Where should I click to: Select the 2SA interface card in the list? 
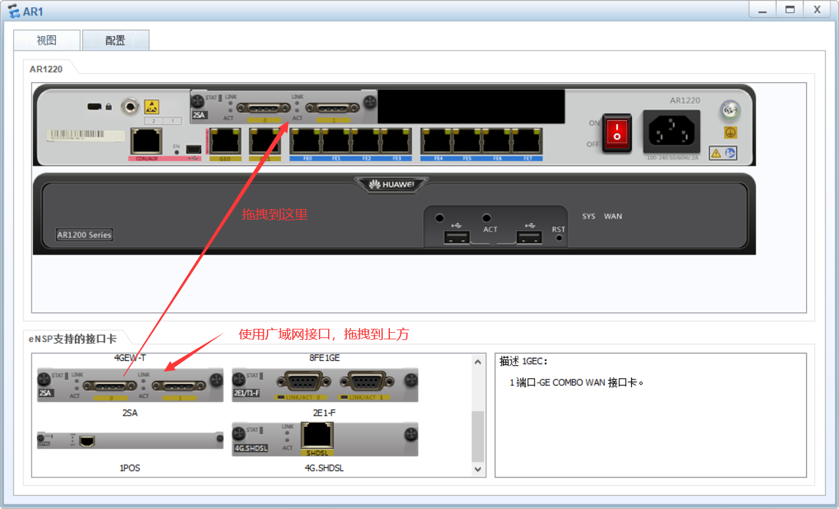tap(130, 385)
